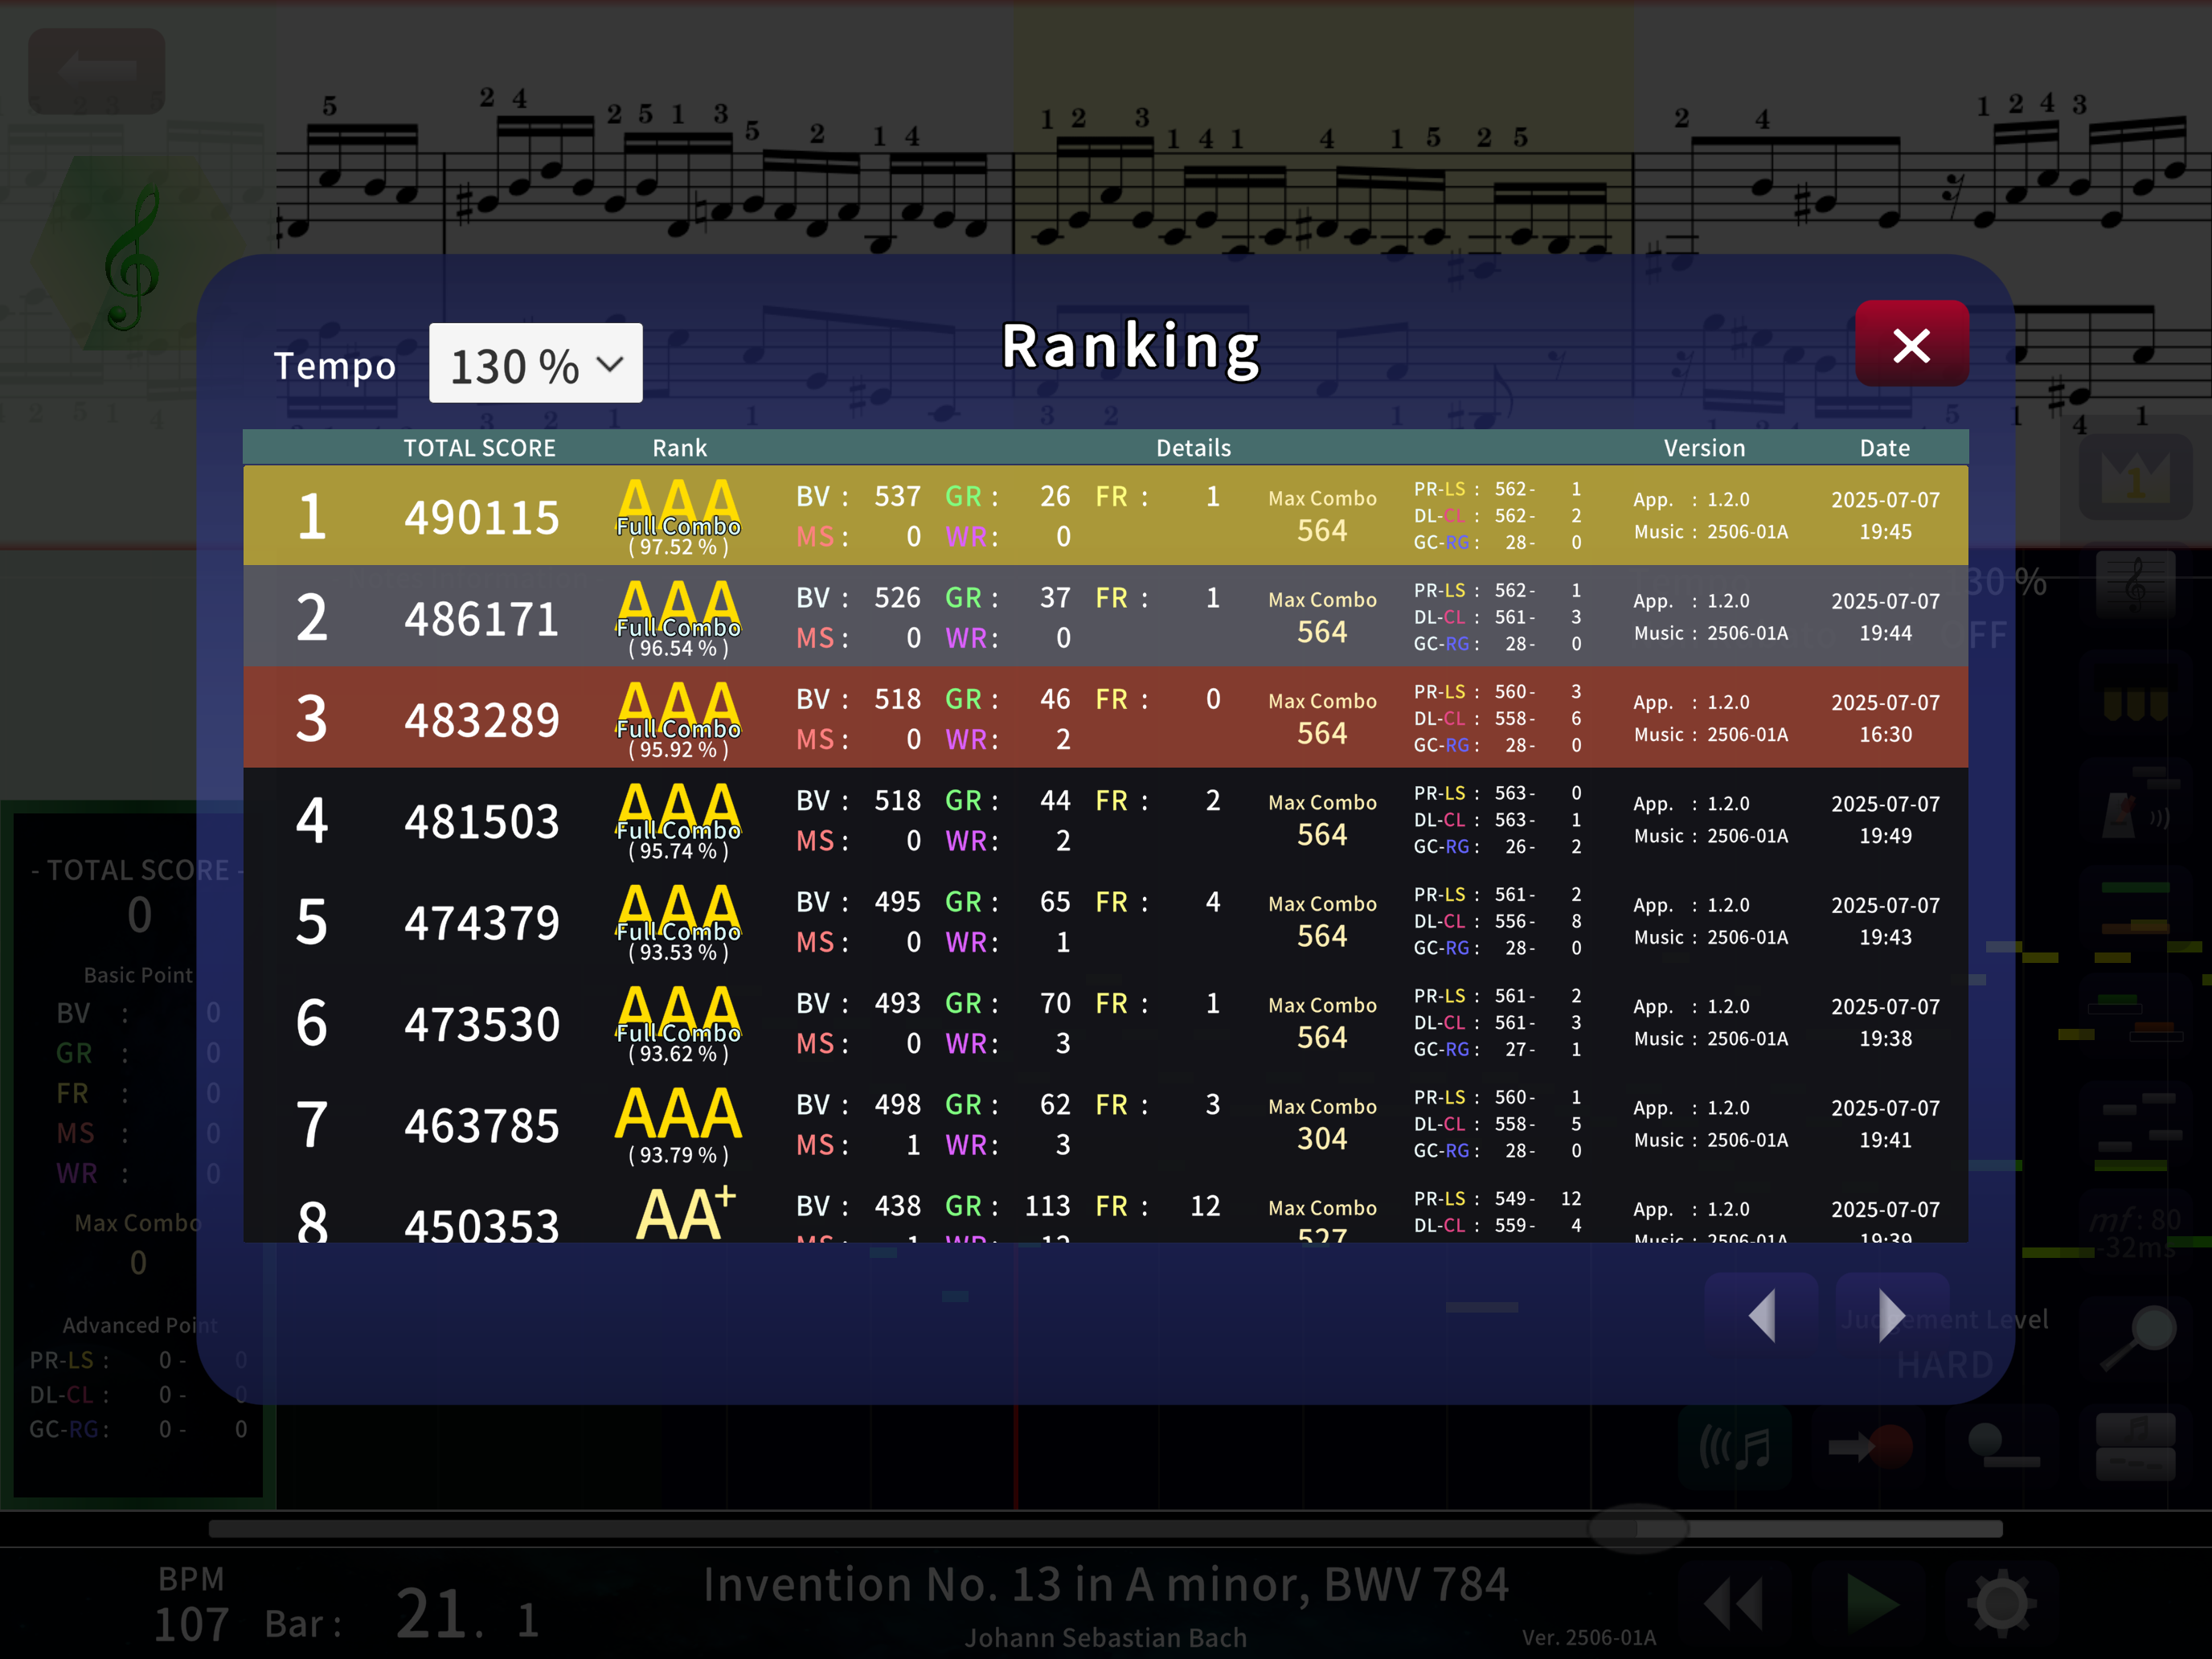Image resolution: width=2212 pixels, height=1659 pixels.
Task: Click the circle-over-bar icon in the bottom toolbar
Action: point(2002,1446)
